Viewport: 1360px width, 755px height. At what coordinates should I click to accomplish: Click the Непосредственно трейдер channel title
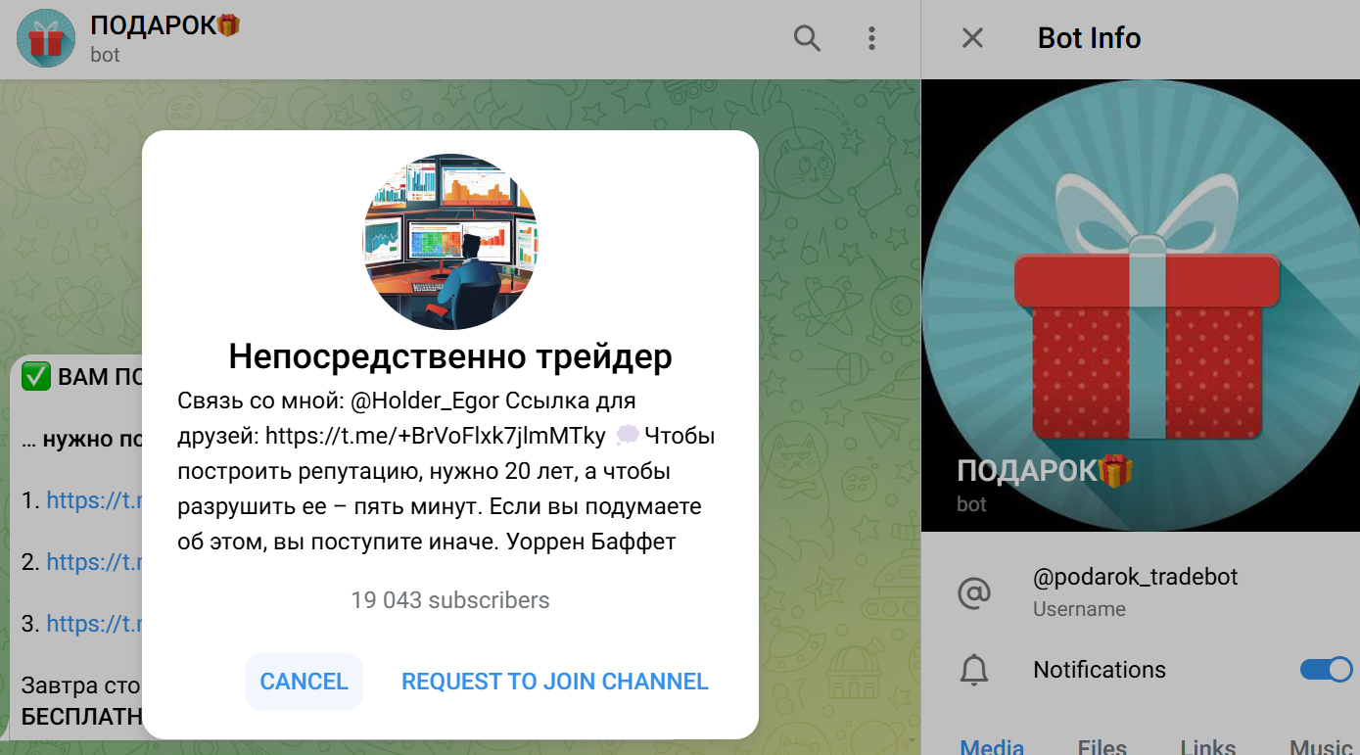[x=450, y=356]
